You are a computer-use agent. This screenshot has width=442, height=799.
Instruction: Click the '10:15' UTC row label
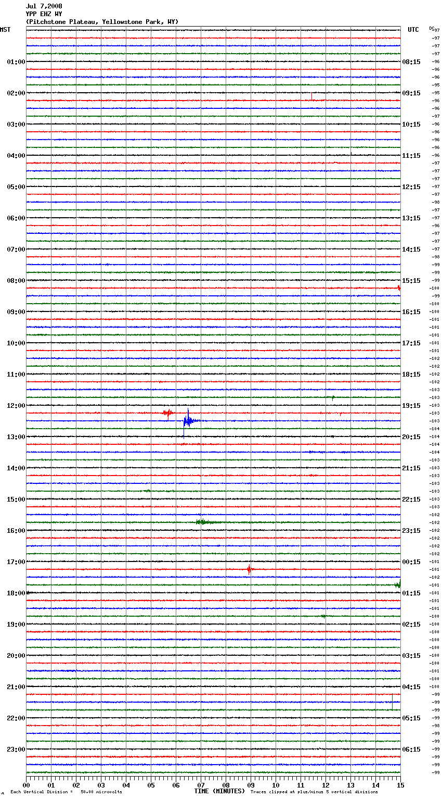pos(411,124)
